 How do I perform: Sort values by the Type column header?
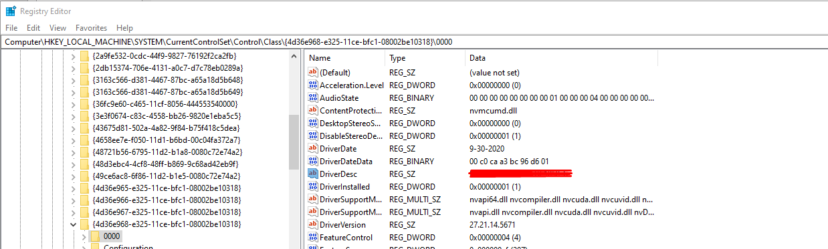click(425, 58)
